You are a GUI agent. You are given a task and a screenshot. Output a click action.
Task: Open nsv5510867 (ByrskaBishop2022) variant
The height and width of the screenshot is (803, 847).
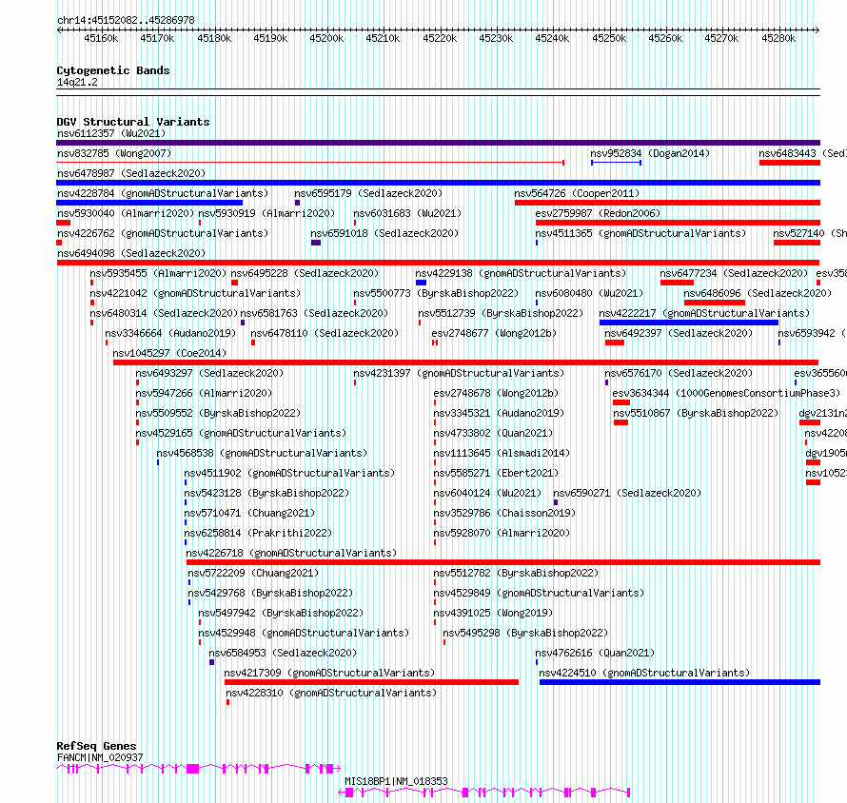[696, 413]
